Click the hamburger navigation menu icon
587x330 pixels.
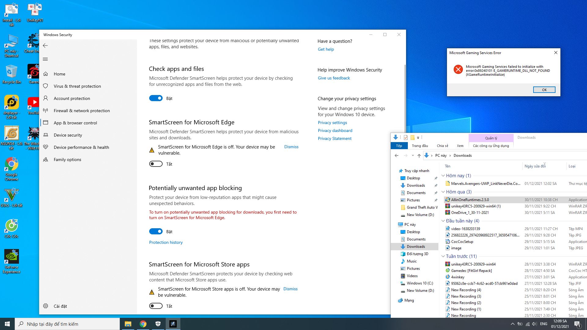46,59
